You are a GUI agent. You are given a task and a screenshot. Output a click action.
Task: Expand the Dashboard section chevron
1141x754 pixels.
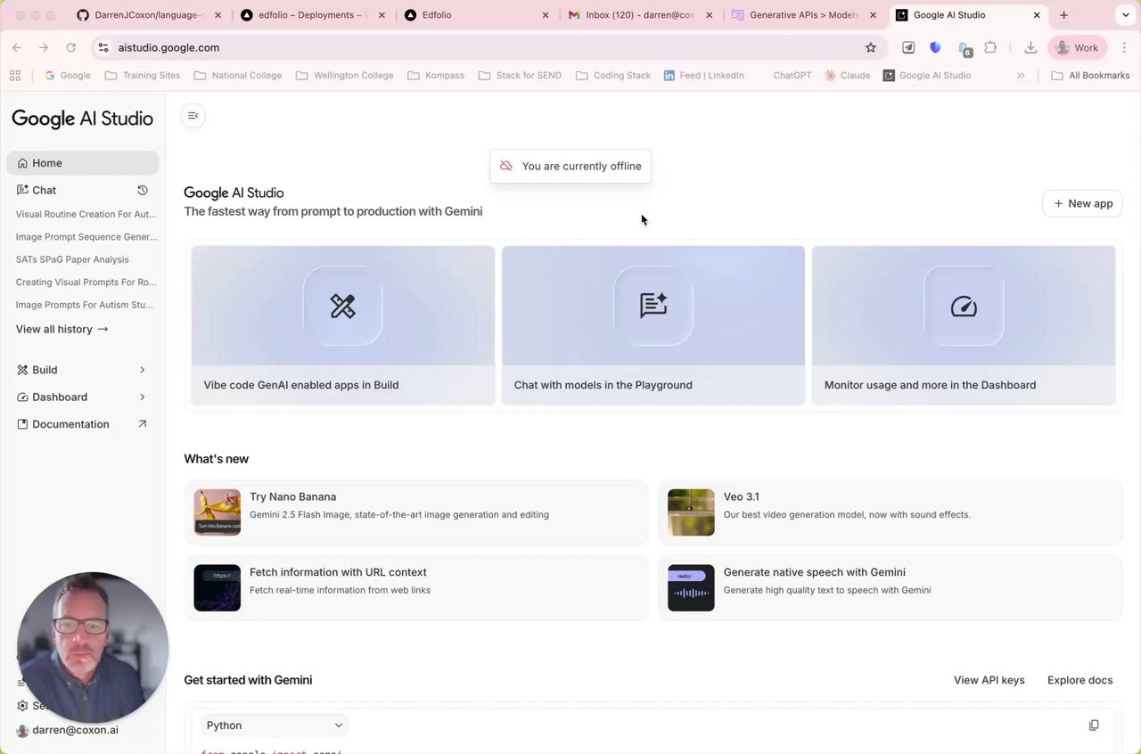click(143, 397)
